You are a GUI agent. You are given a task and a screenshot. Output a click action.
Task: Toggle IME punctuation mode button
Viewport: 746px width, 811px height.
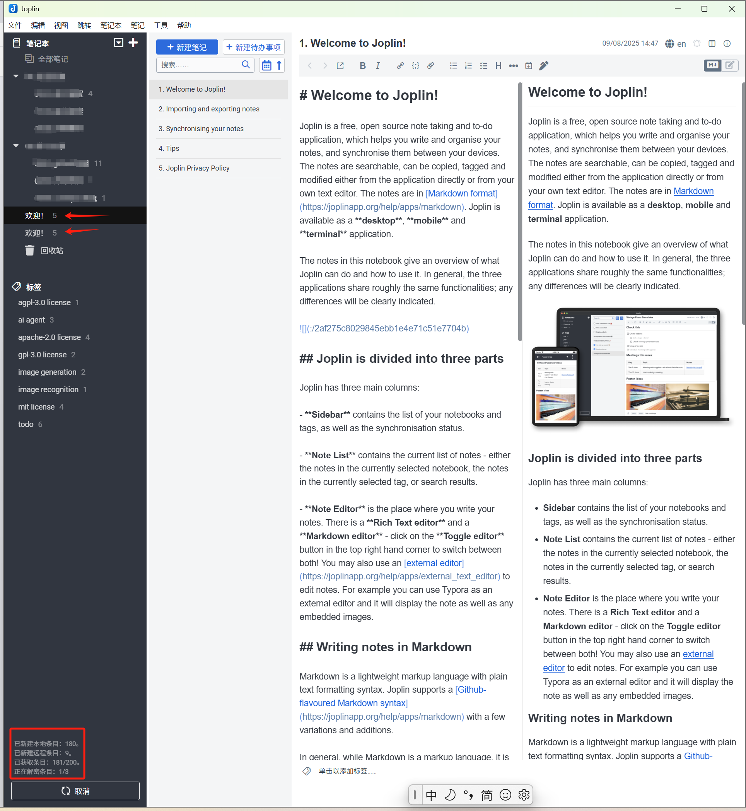tap(468, 795)
